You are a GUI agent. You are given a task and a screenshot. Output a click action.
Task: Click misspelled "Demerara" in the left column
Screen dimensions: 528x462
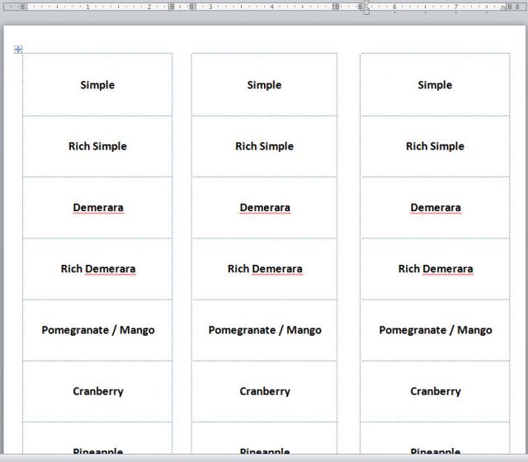97,207
